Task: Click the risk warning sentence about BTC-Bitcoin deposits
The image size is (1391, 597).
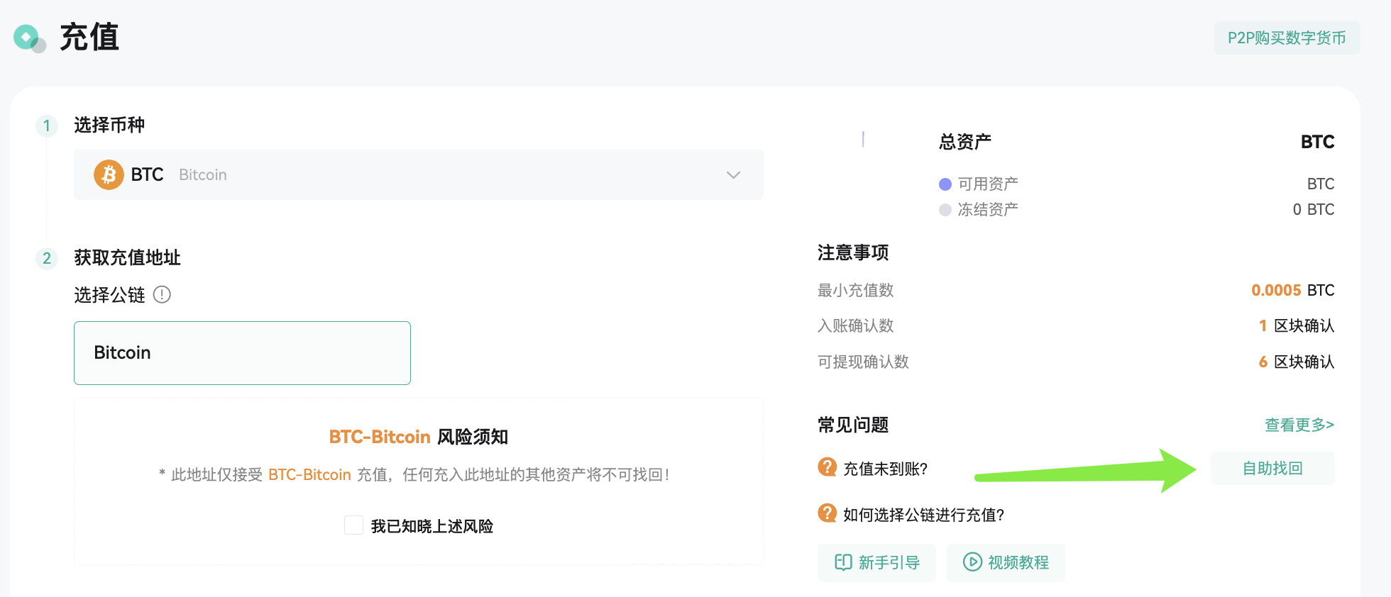Action: point(415,474)
